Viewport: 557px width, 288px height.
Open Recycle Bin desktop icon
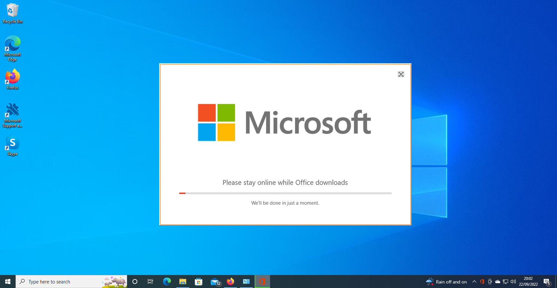(x=13, y=13)
